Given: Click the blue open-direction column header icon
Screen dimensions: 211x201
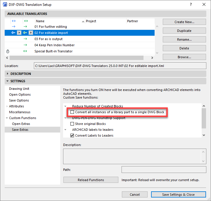Looking at the screenshot, I should pyautogui.click(x=14, y=21).
